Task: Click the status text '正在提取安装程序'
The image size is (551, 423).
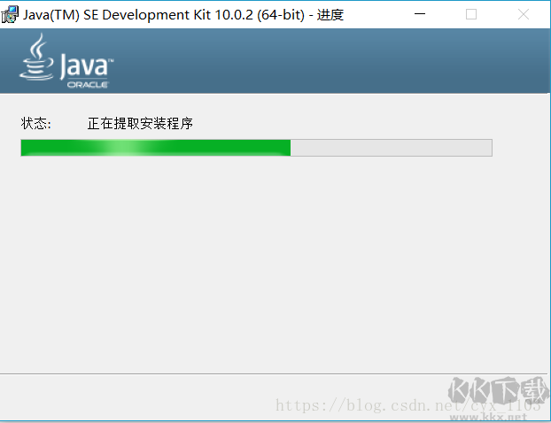Action: pyautogui.click(x=140, y=124)
